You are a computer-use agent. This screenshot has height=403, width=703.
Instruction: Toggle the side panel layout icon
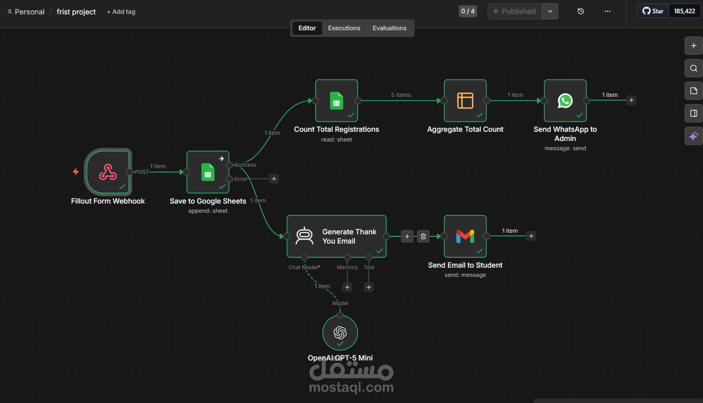693,113
